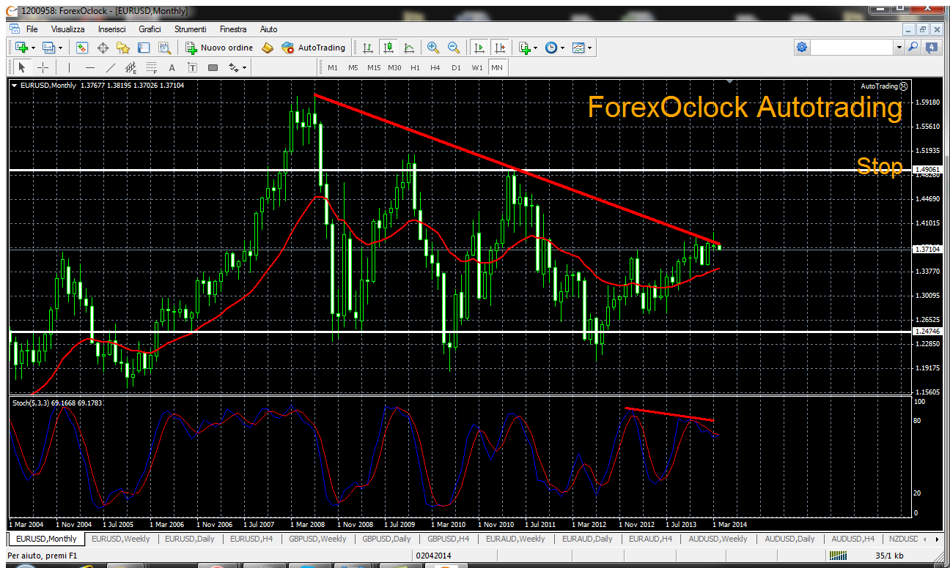Select the Fibonacci retracement tool
950x568 pixels.
pyautogui.click(x=152, y=68)
